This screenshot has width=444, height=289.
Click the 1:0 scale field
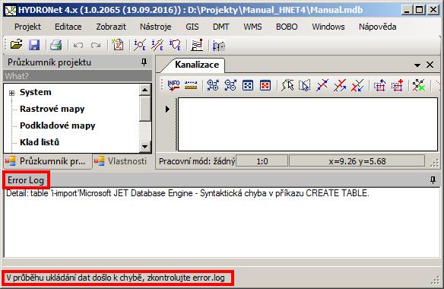(x=262, y=161)
